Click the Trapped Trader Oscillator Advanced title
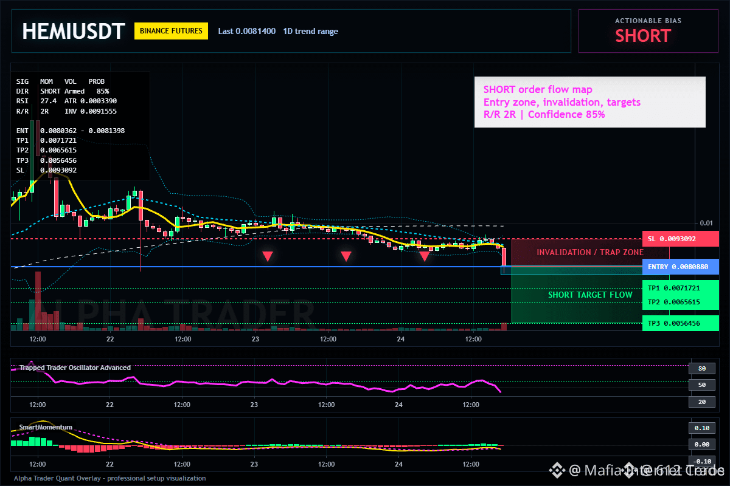The image size is (730, 486). tap(75, 368)
